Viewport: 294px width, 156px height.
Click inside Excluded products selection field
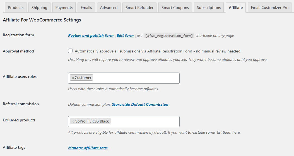click(x=144, y=122)
